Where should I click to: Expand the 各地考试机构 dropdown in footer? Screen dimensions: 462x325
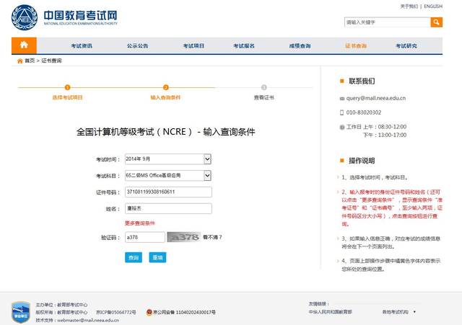pos(414,312)
